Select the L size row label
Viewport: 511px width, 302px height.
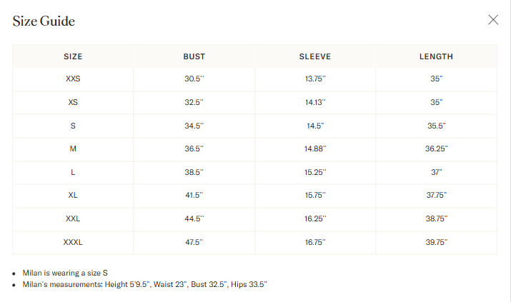coord(73,172)
